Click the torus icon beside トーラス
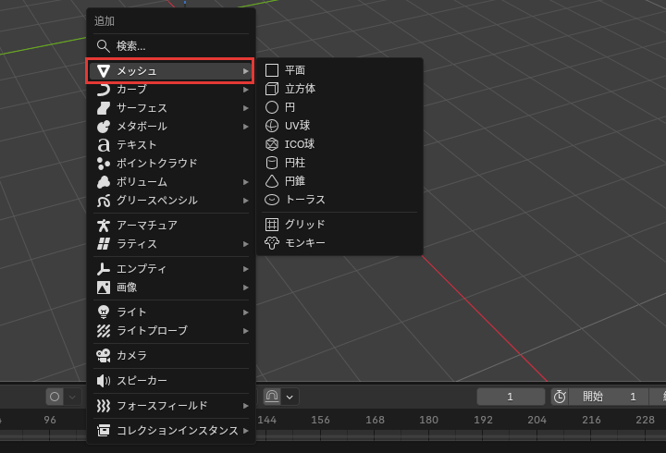Screen dimensions: 666x453 click(272, 200)
